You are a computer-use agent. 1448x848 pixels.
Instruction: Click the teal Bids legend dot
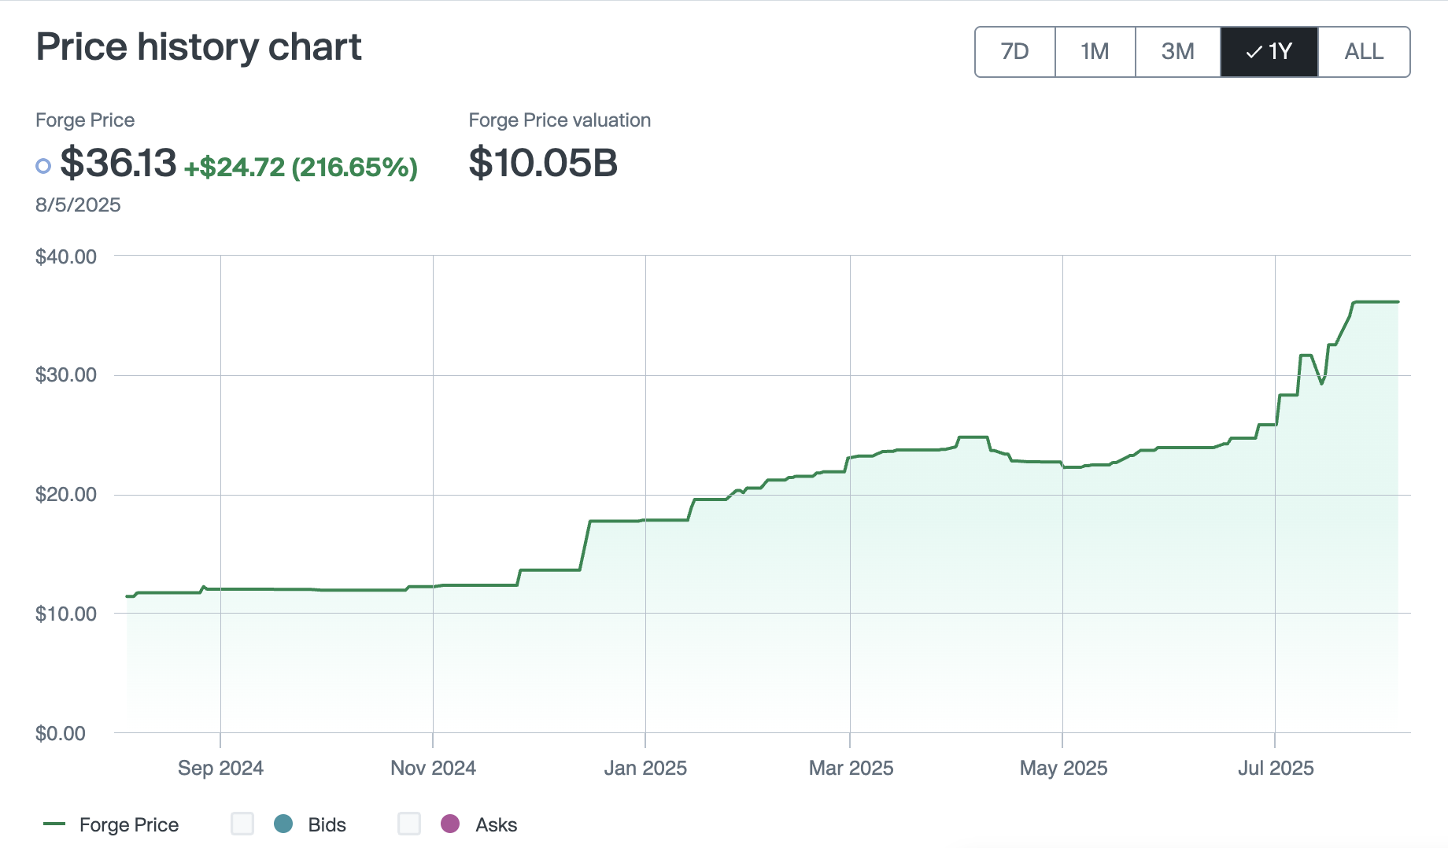pyautogui.click(x=283, y=824)
